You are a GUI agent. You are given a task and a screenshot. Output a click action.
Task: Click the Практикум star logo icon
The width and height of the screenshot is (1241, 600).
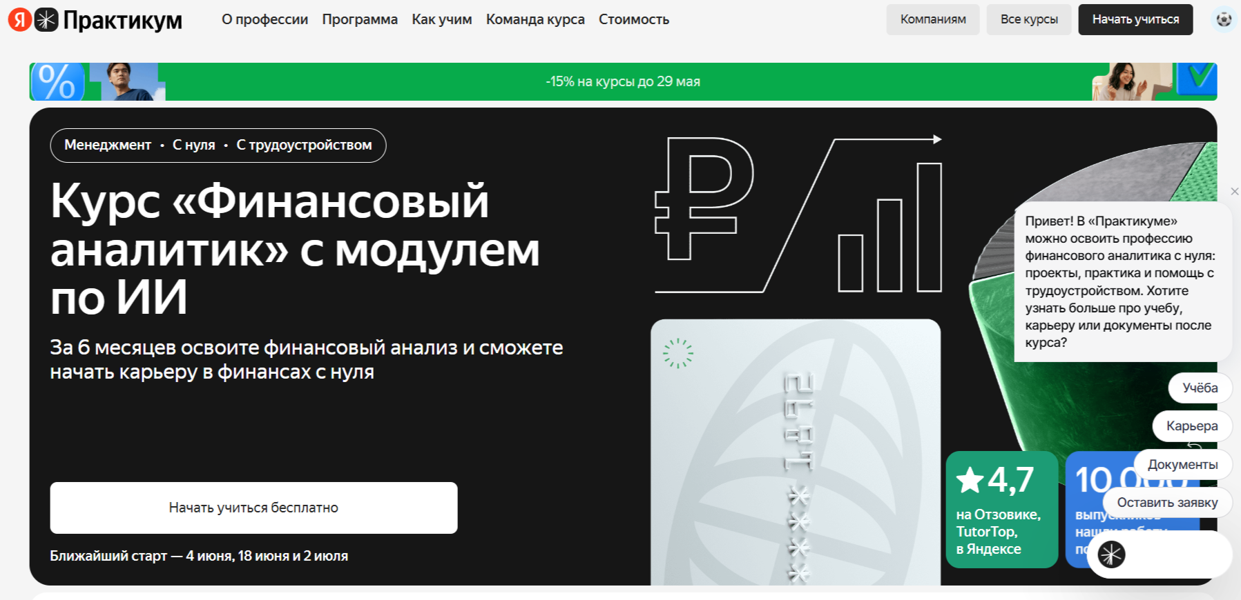[46, 20]
